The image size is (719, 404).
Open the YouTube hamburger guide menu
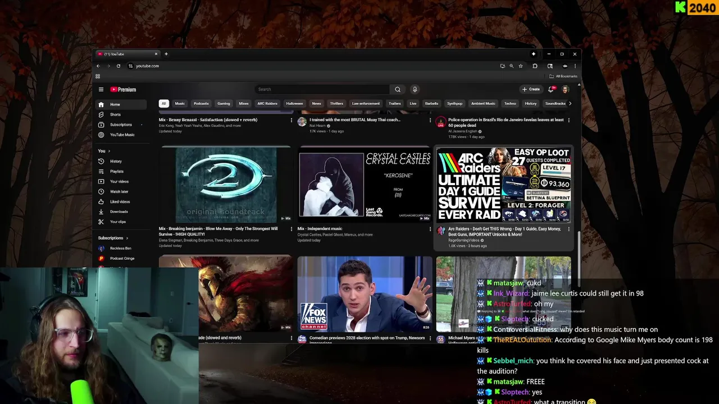[x=101, y=89]
